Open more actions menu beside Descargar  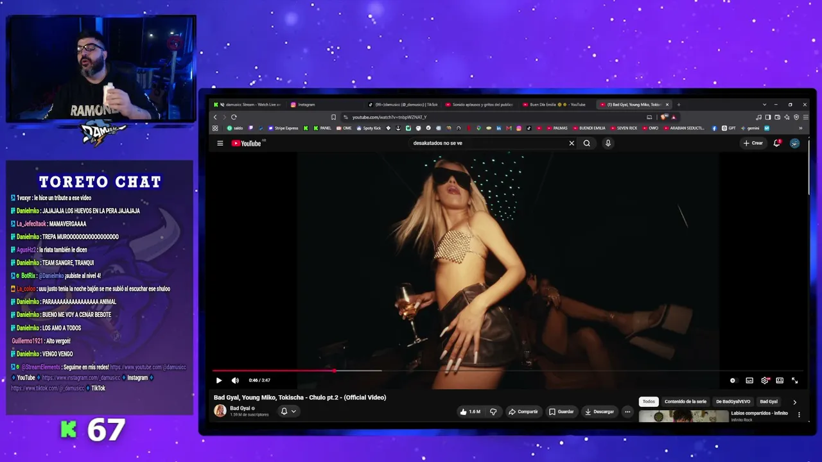[627, 412]
